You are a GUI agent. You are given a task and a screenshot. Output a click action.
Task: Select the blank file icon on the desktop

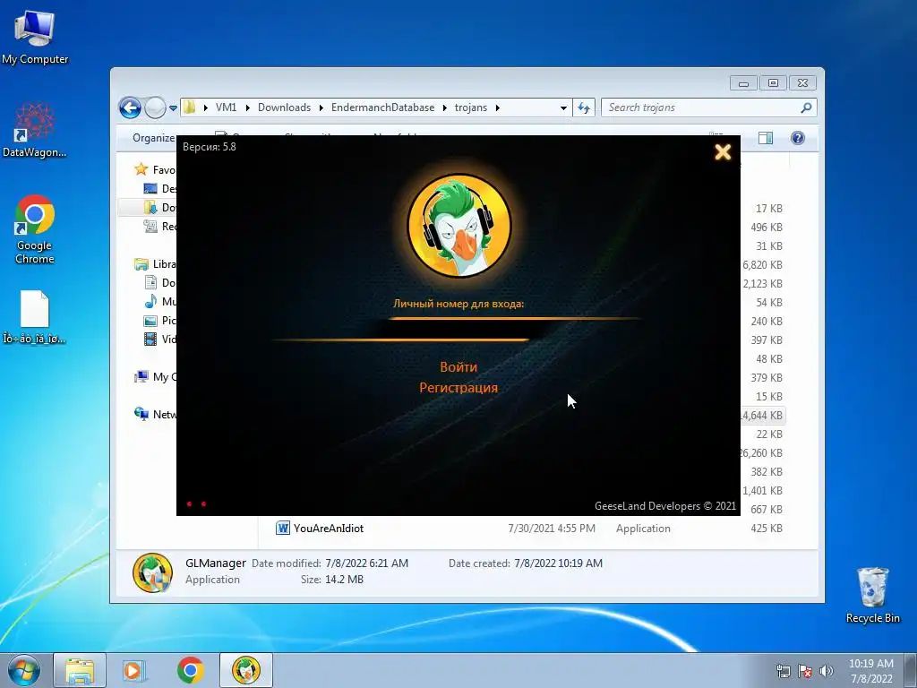click(35, 316)
